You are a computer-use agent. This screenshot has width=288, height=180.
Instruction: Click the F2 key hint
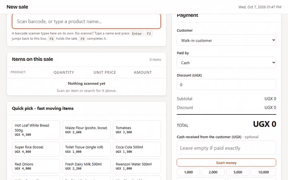click(x=149, y=34)
